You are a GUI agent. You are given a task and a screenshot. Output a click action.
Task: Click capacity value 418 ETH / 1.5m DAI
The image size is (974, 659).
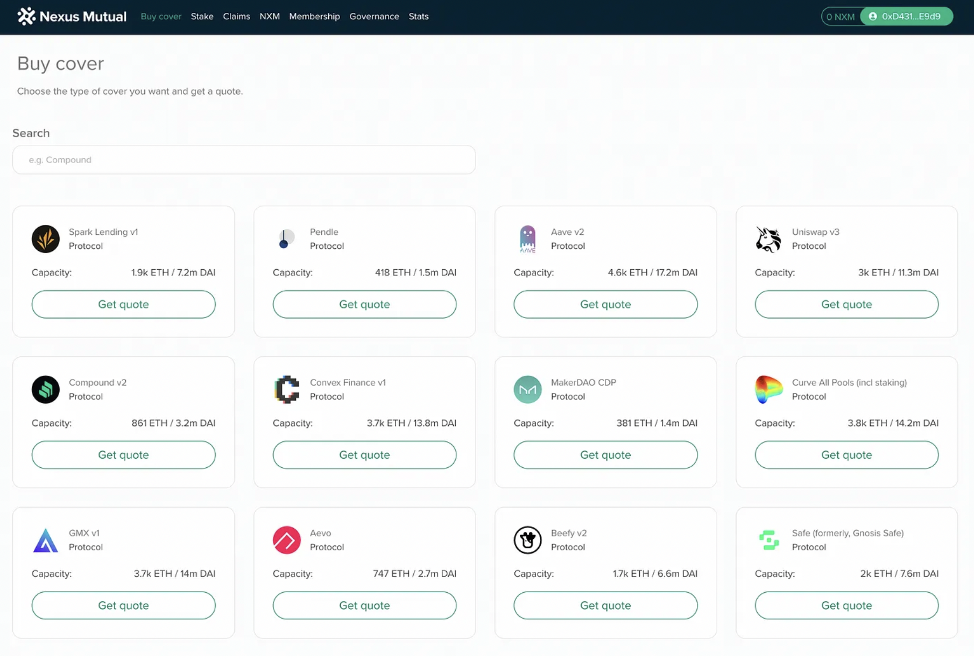[415, 272]
